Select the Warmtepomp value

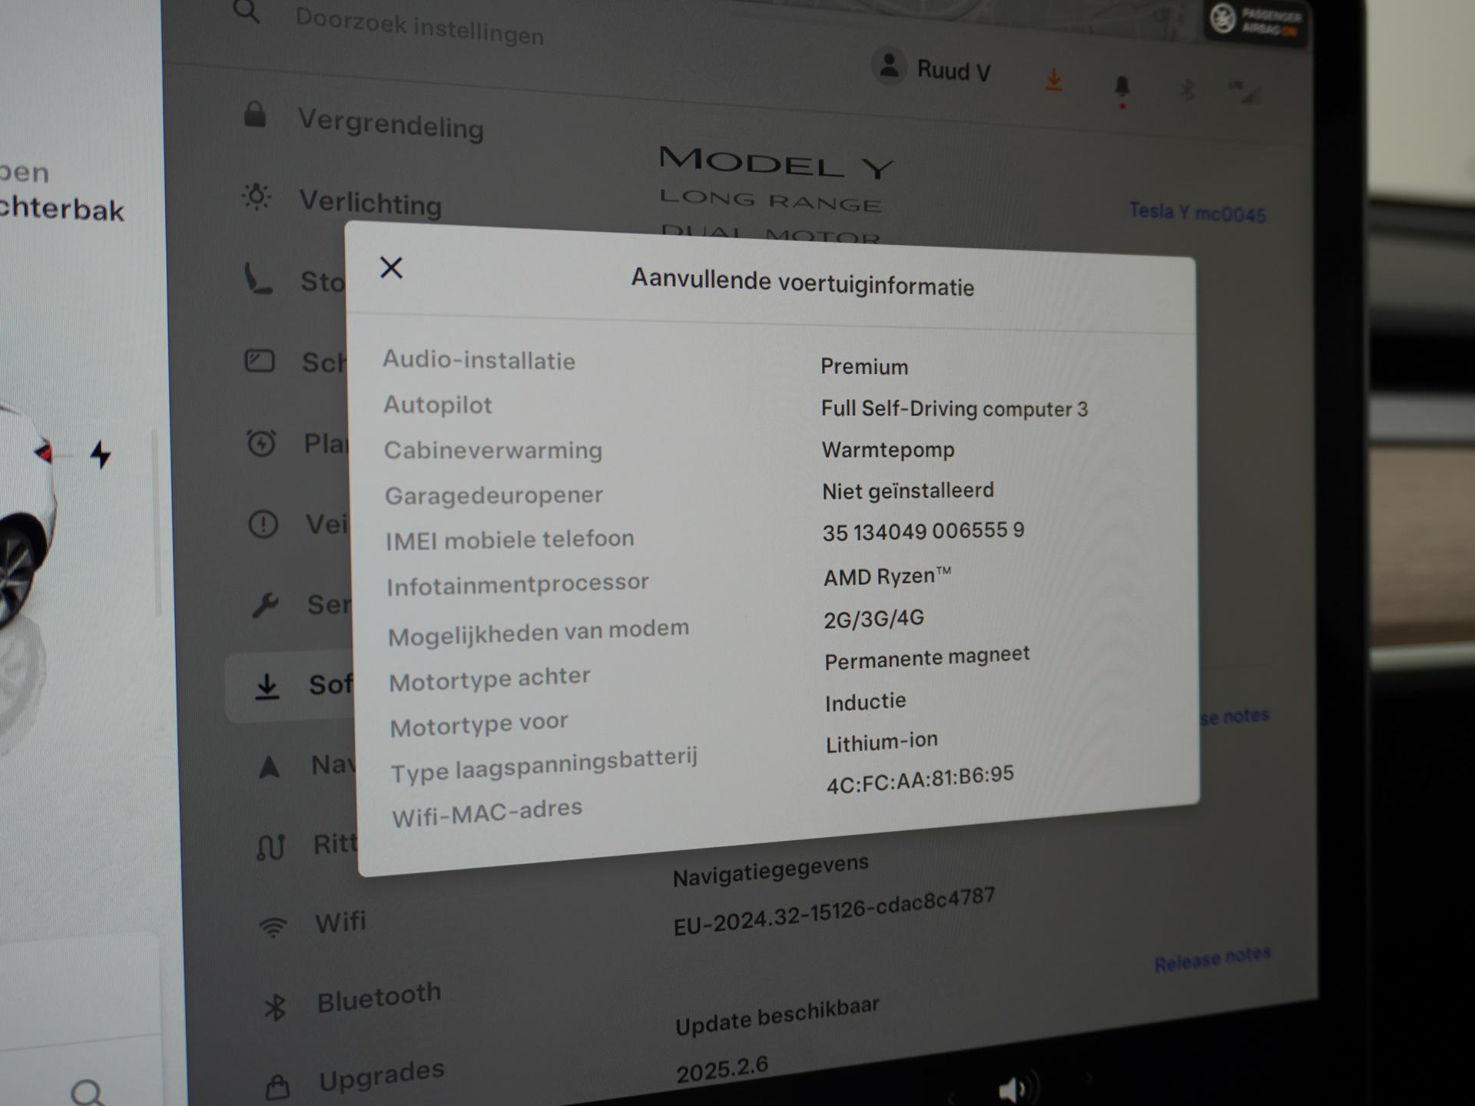(x=888, y=450)
